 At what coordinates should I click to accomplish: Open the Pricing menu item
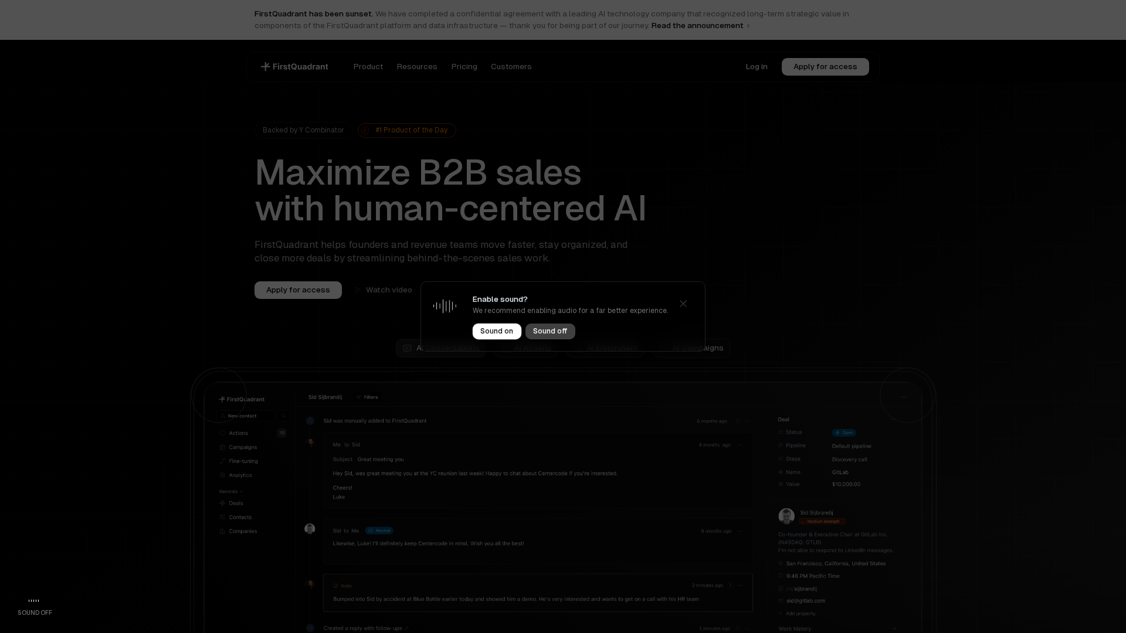pyautogui.click(x=464, y=67)
